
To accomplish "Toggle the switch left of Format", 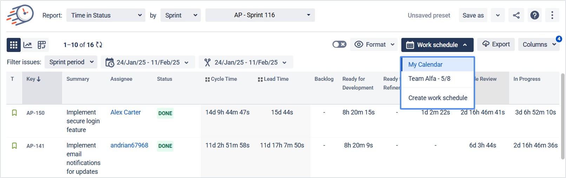I will point(339,45).
